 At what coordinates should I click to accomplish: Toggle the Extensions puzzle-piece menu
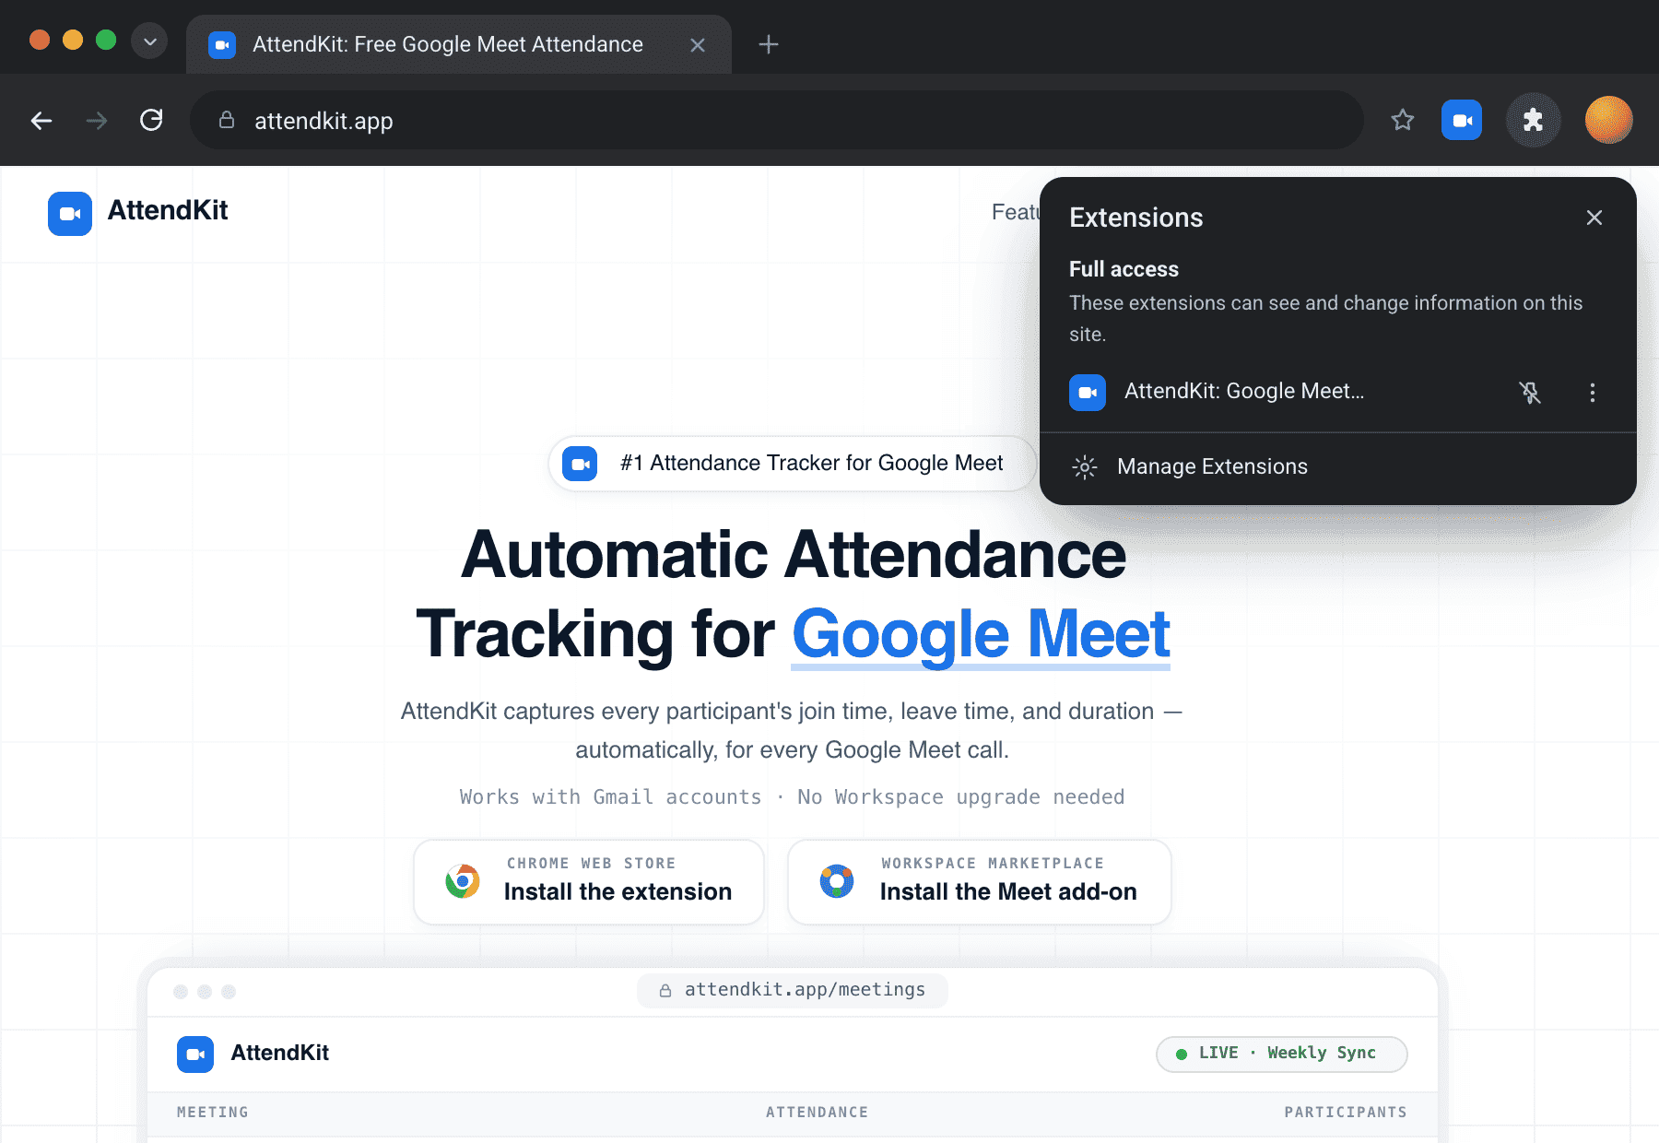pos(1533,120)
